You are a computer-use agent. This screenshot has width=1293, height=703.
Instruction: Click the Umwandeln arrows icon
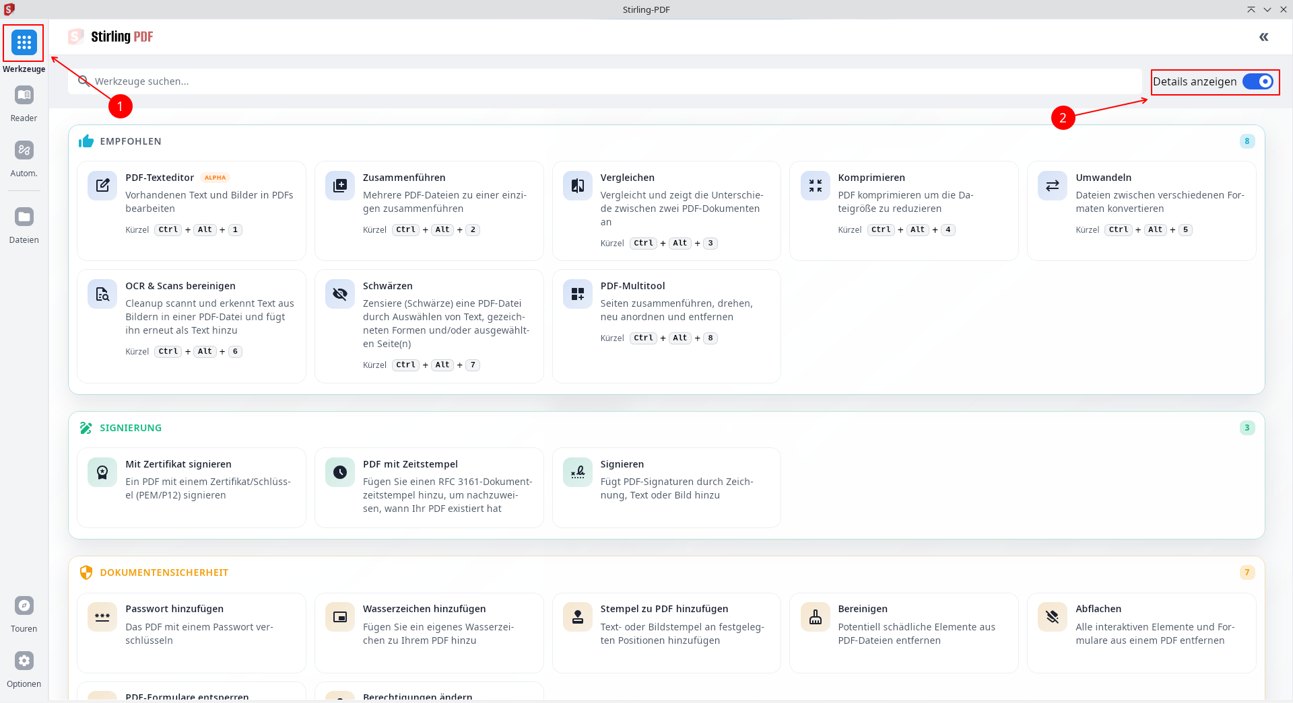coord(1053,186)
